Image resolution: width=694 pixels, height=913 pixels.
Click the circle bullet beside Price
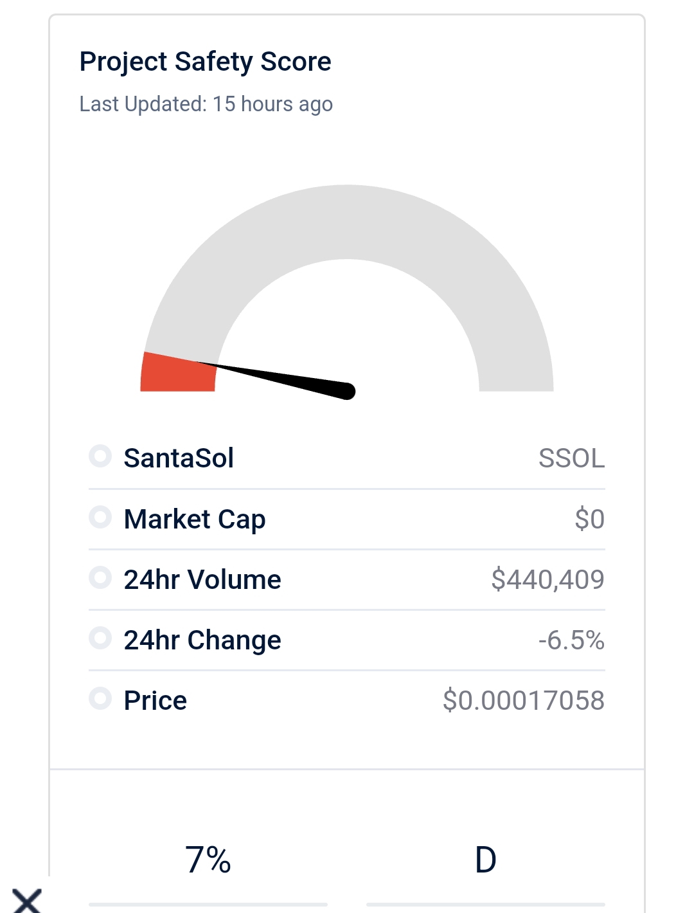100,698
